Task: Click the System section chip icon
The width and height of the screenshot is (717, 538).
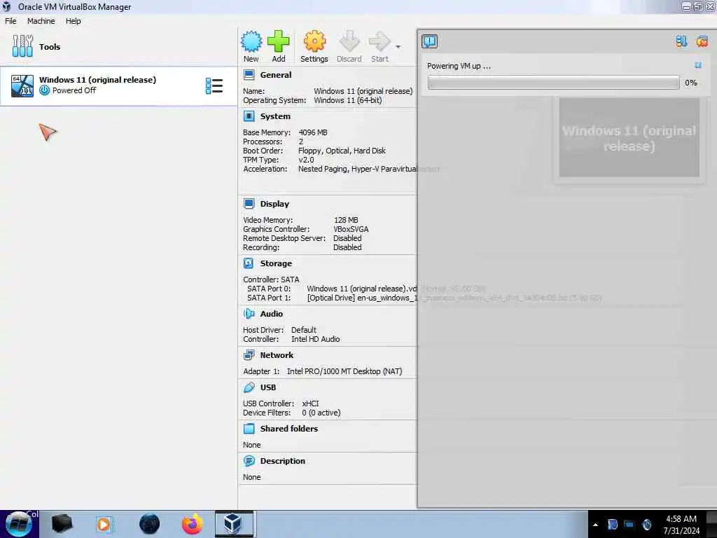Action: pyautogui.click(x=249, y=116)
